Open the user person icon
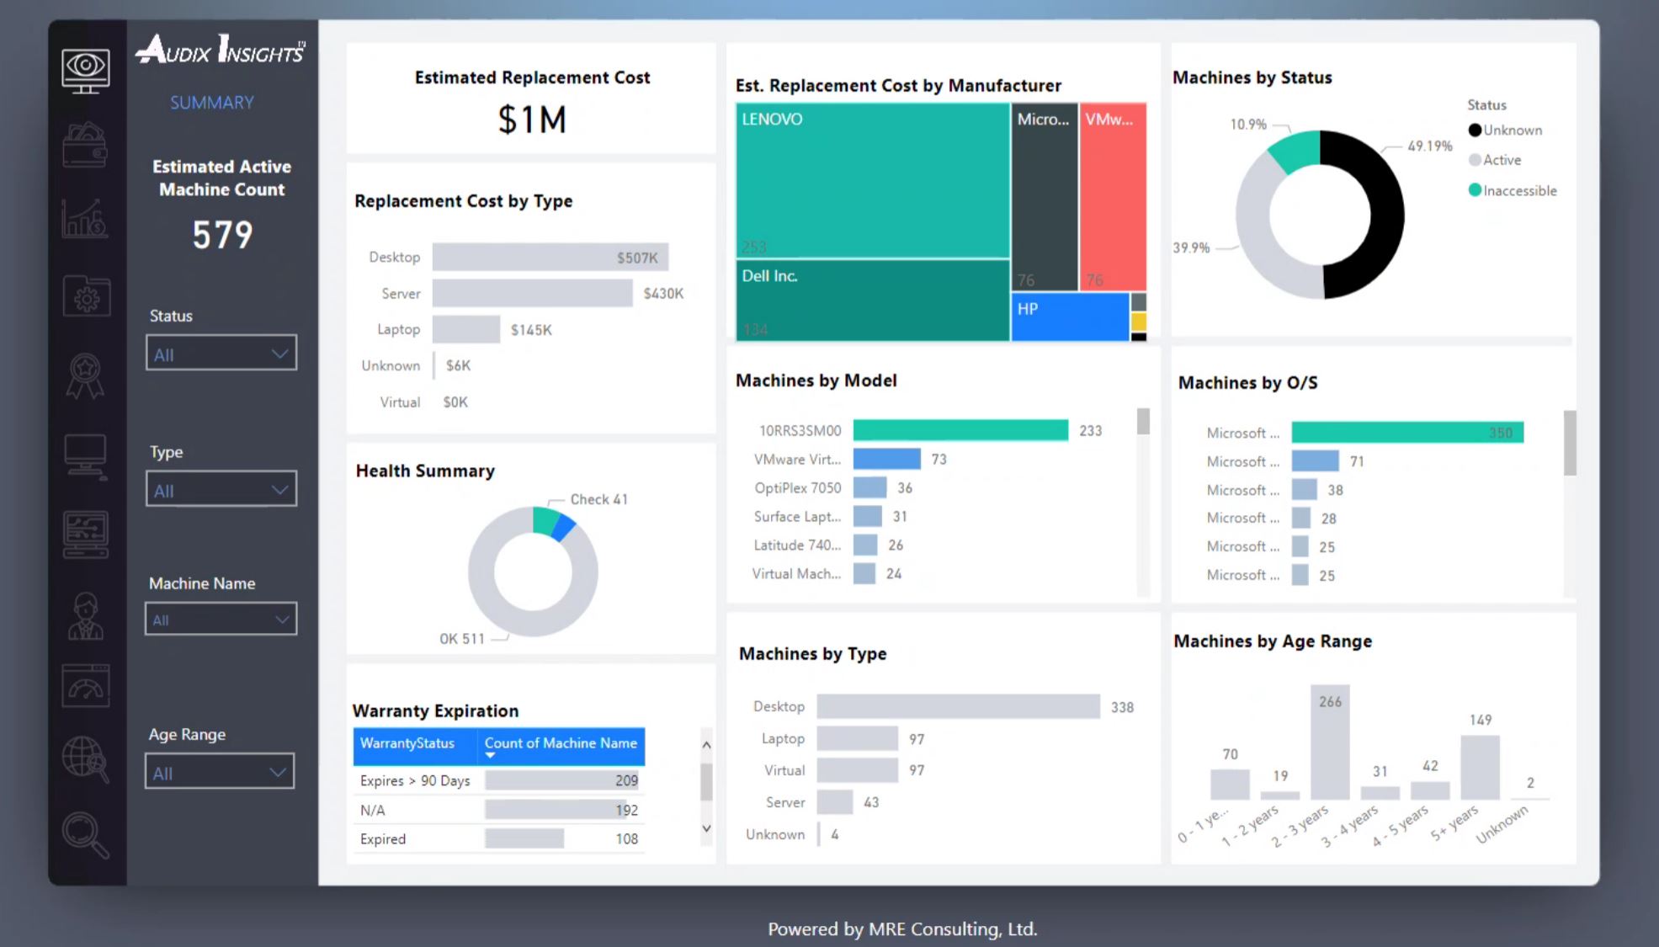The width and height of the screenshot is (1659, 947). click(86, 615)
